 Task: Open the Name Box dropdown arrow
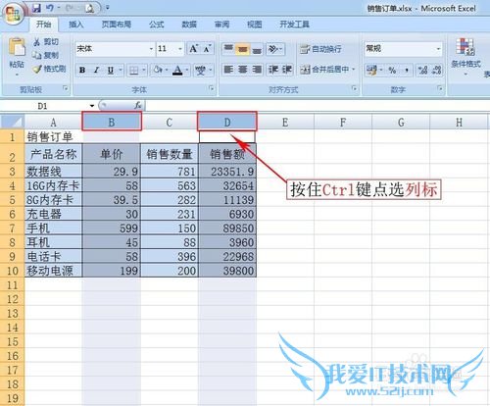point(92,106)
